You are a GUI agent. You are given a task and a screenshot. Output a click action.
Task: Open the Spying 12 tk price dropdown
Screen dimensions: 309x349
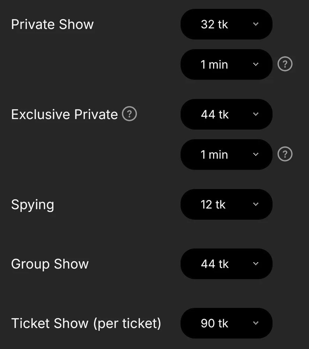coord(226,204)
